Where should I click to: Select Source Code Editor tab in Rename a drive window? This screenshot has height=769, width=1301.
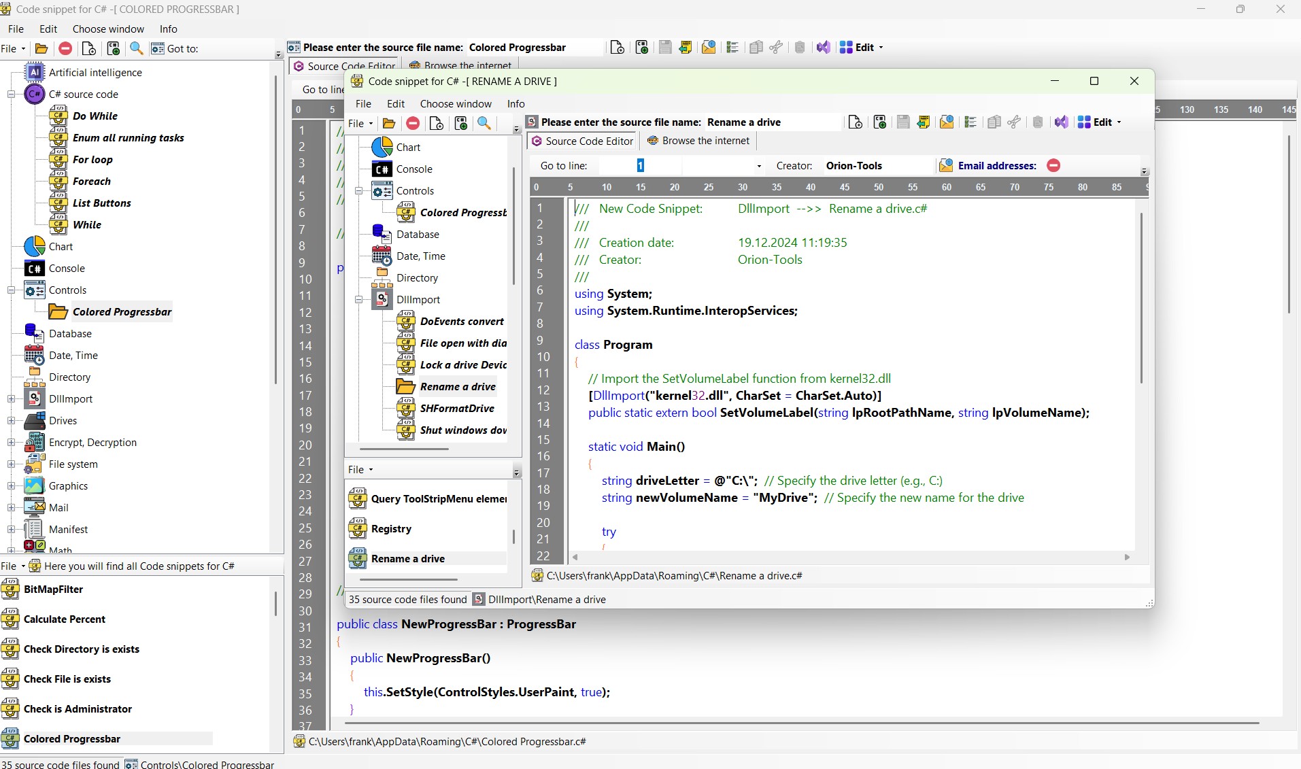(582, 141)
